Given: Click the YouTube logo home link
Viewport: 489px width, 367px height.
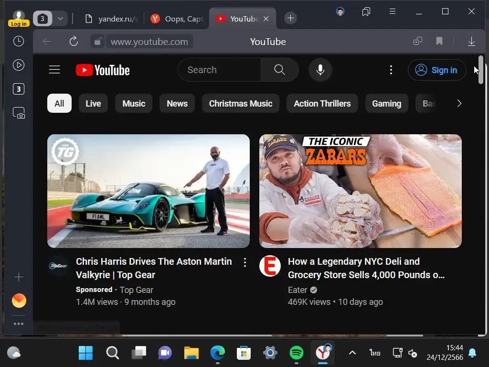Looking at the screenshot, I should pos(103,70).
